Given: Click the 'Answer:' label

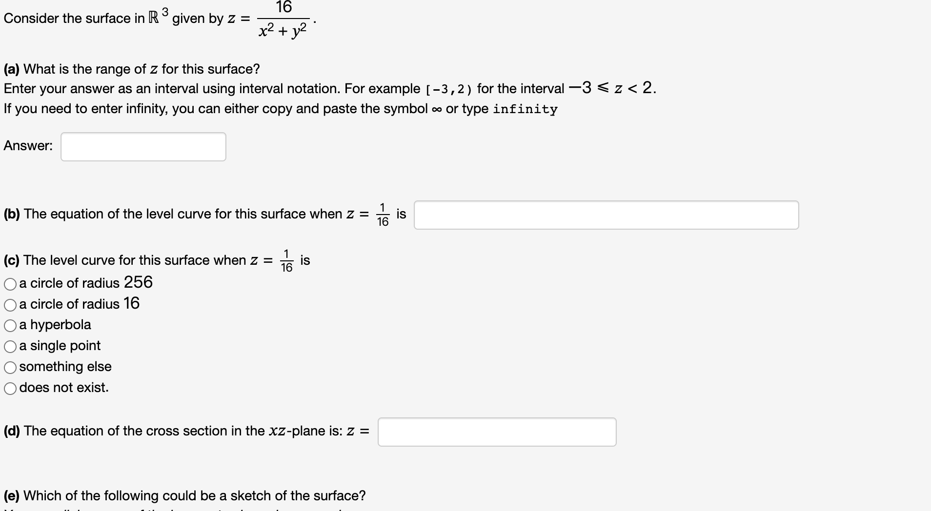Looking at the screenshot, I should point(28,145).
